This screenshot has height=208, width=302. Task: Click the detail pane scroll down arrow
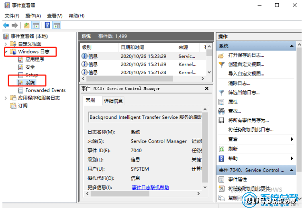(205, 187)
